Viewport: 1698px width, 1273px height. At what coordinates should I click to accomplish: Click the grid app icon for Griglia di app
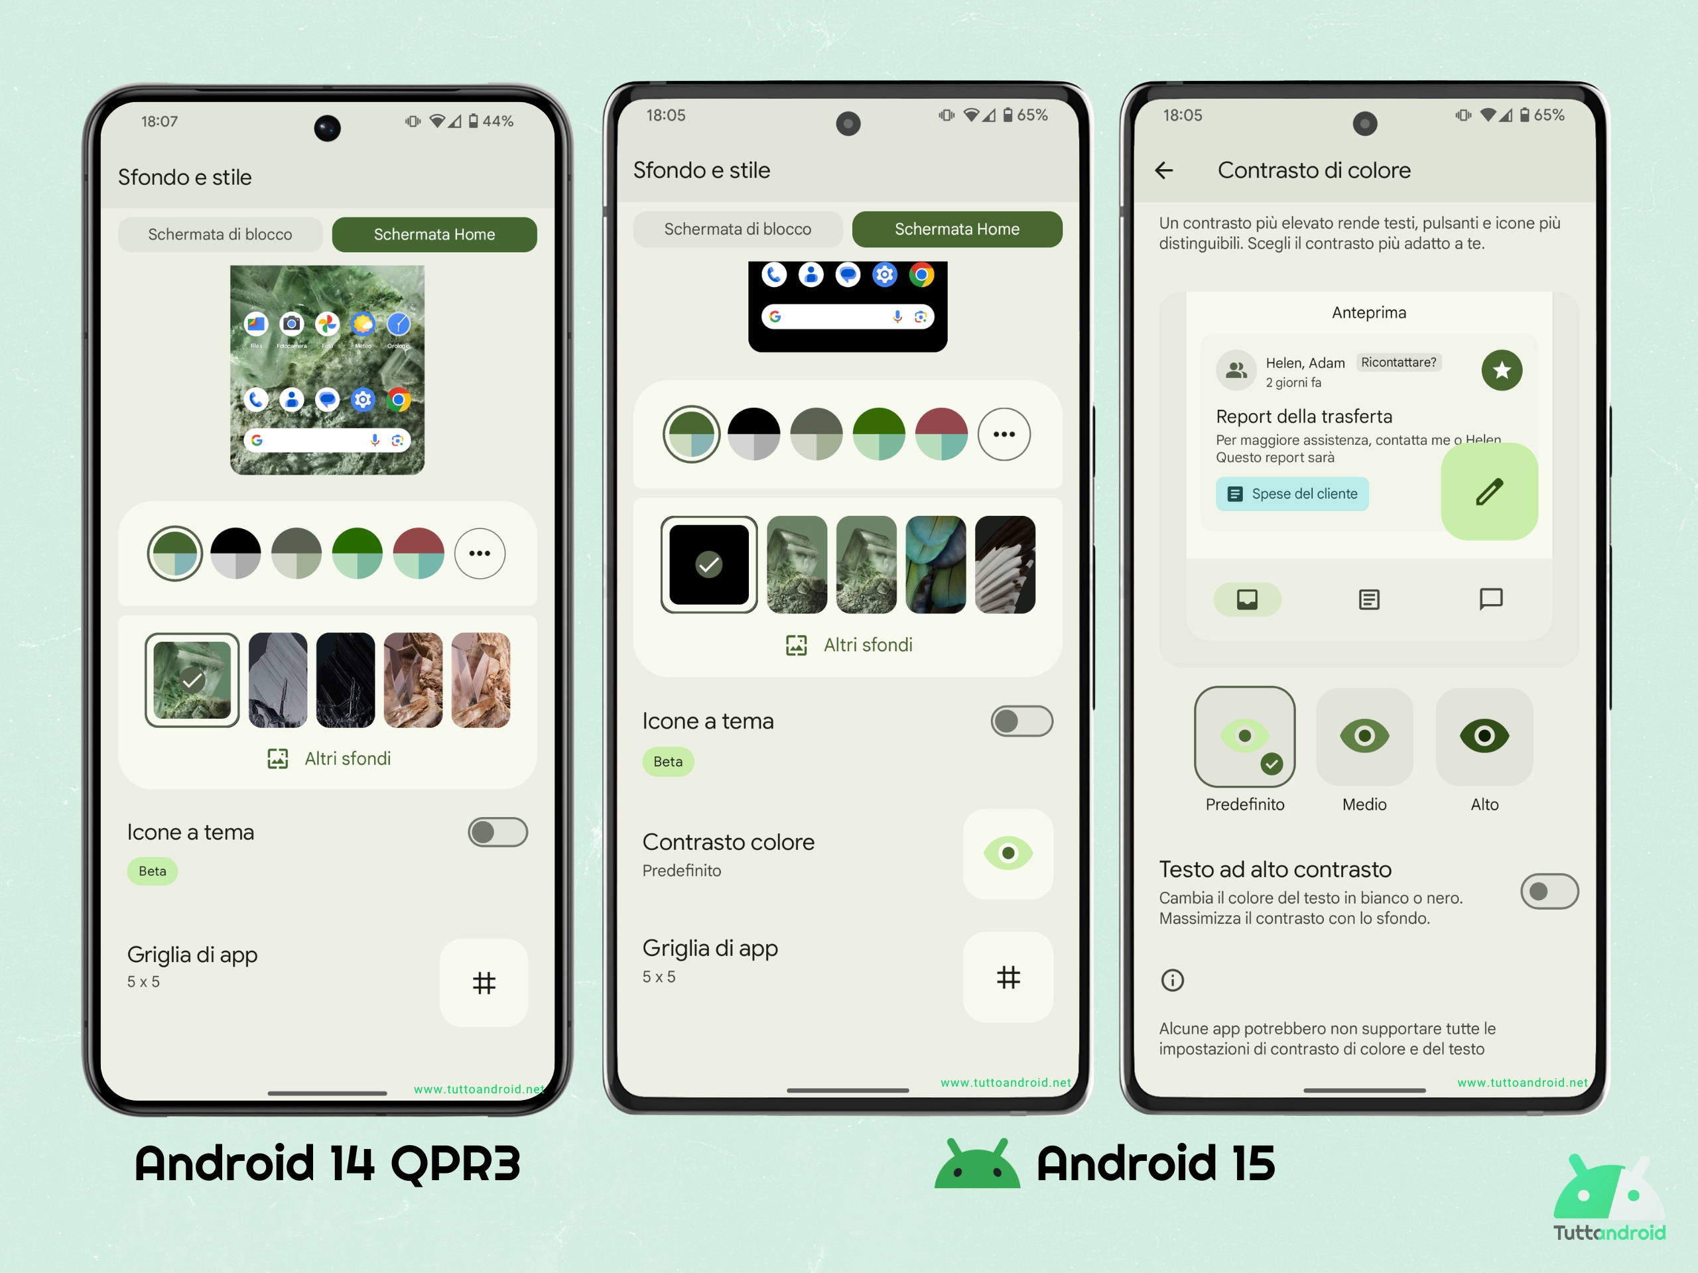point(484,969)
